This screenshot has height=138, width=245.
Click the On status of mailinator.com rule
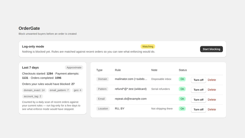click(182, 79)
